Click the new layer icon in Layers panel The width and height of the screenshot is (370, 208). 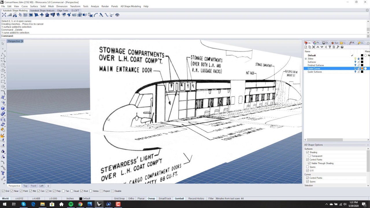[306, 47]
